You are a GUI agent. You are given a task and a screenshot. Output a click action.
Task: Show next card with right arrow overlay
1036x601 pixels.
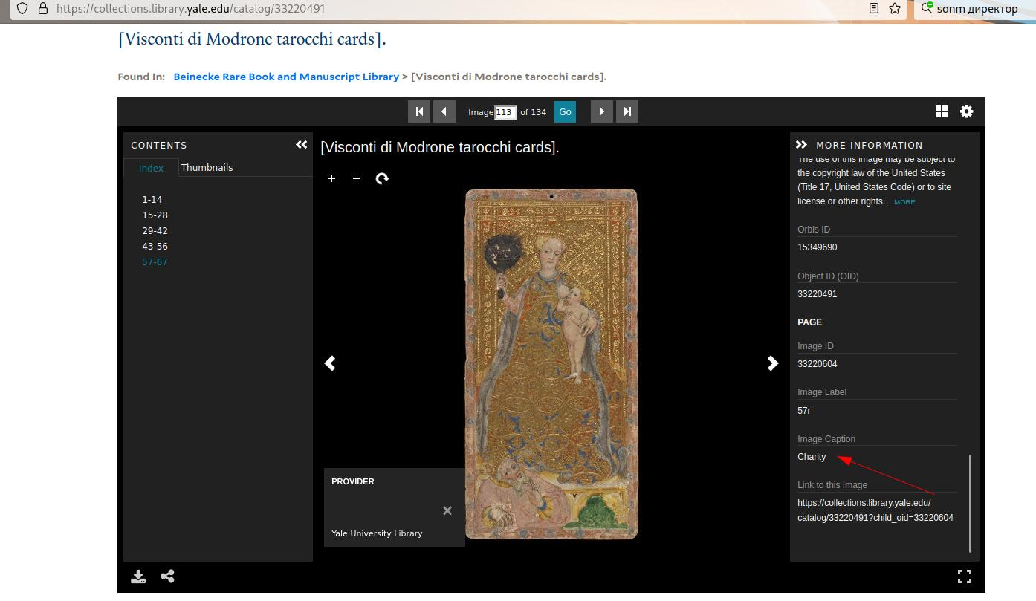coord(773,363)
